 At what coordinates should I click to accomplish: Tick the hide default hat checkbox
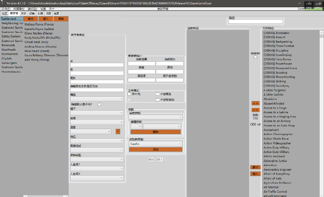click(99, 104)
